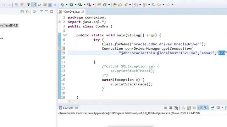227x127 pixels.
Task: Click the Clear Console icon
Action: (x=183, y=108)
